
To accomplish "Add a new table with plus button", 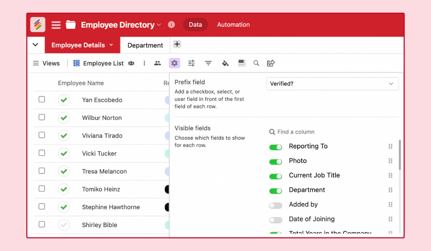I will [177, 44].
